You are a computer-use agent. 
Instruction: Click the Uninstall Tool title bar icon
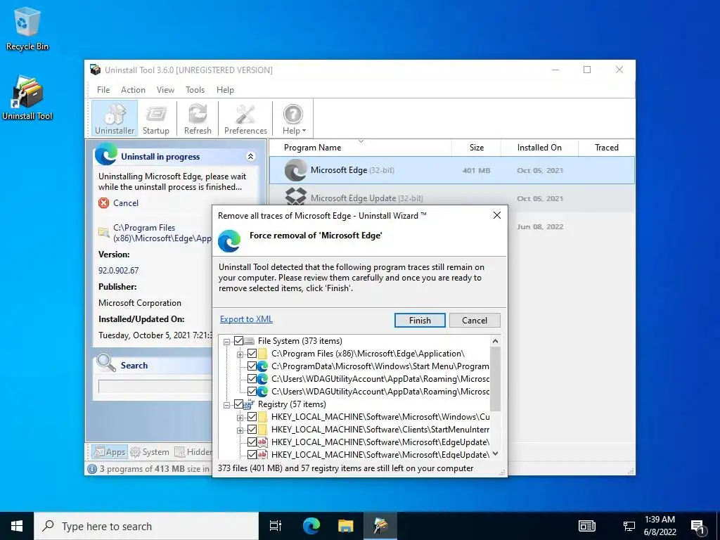point(95,70)
